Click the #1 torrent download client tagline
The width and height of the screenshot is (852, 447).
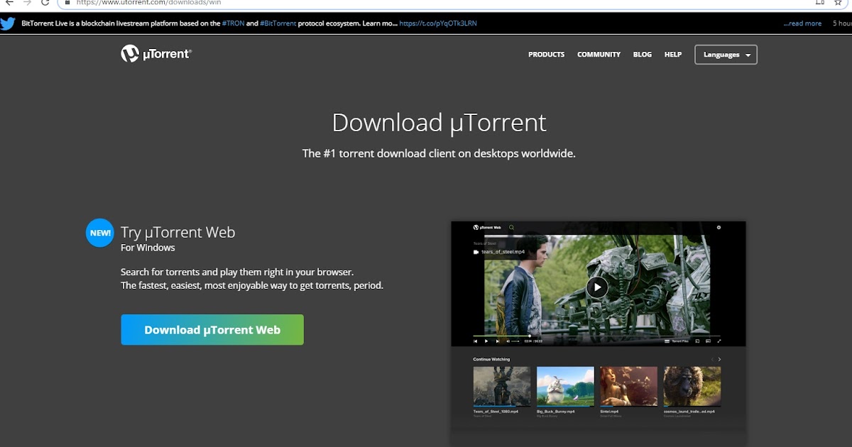pyautogui.click(x=439, y=153)
